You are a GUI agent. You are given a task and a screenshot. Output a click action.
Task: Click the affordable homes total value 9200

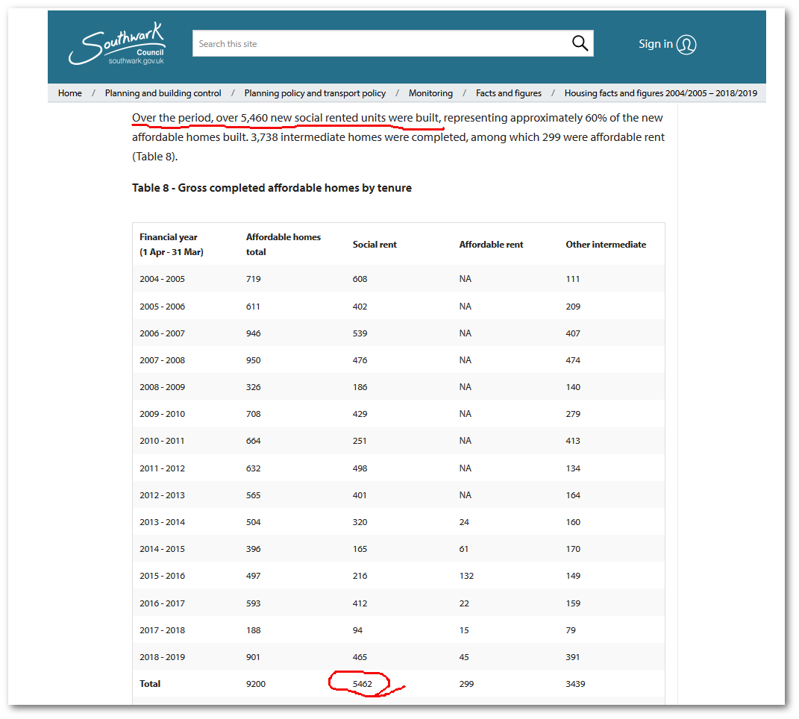[x=256, y=684]
